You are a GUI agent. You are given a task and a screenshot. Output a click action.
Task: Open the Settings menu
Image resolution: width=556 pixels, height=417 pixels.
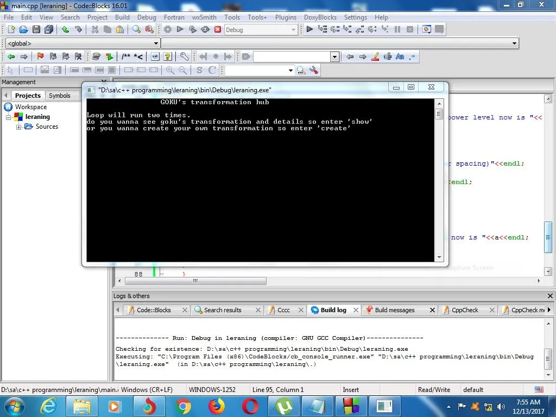[355, 17]
